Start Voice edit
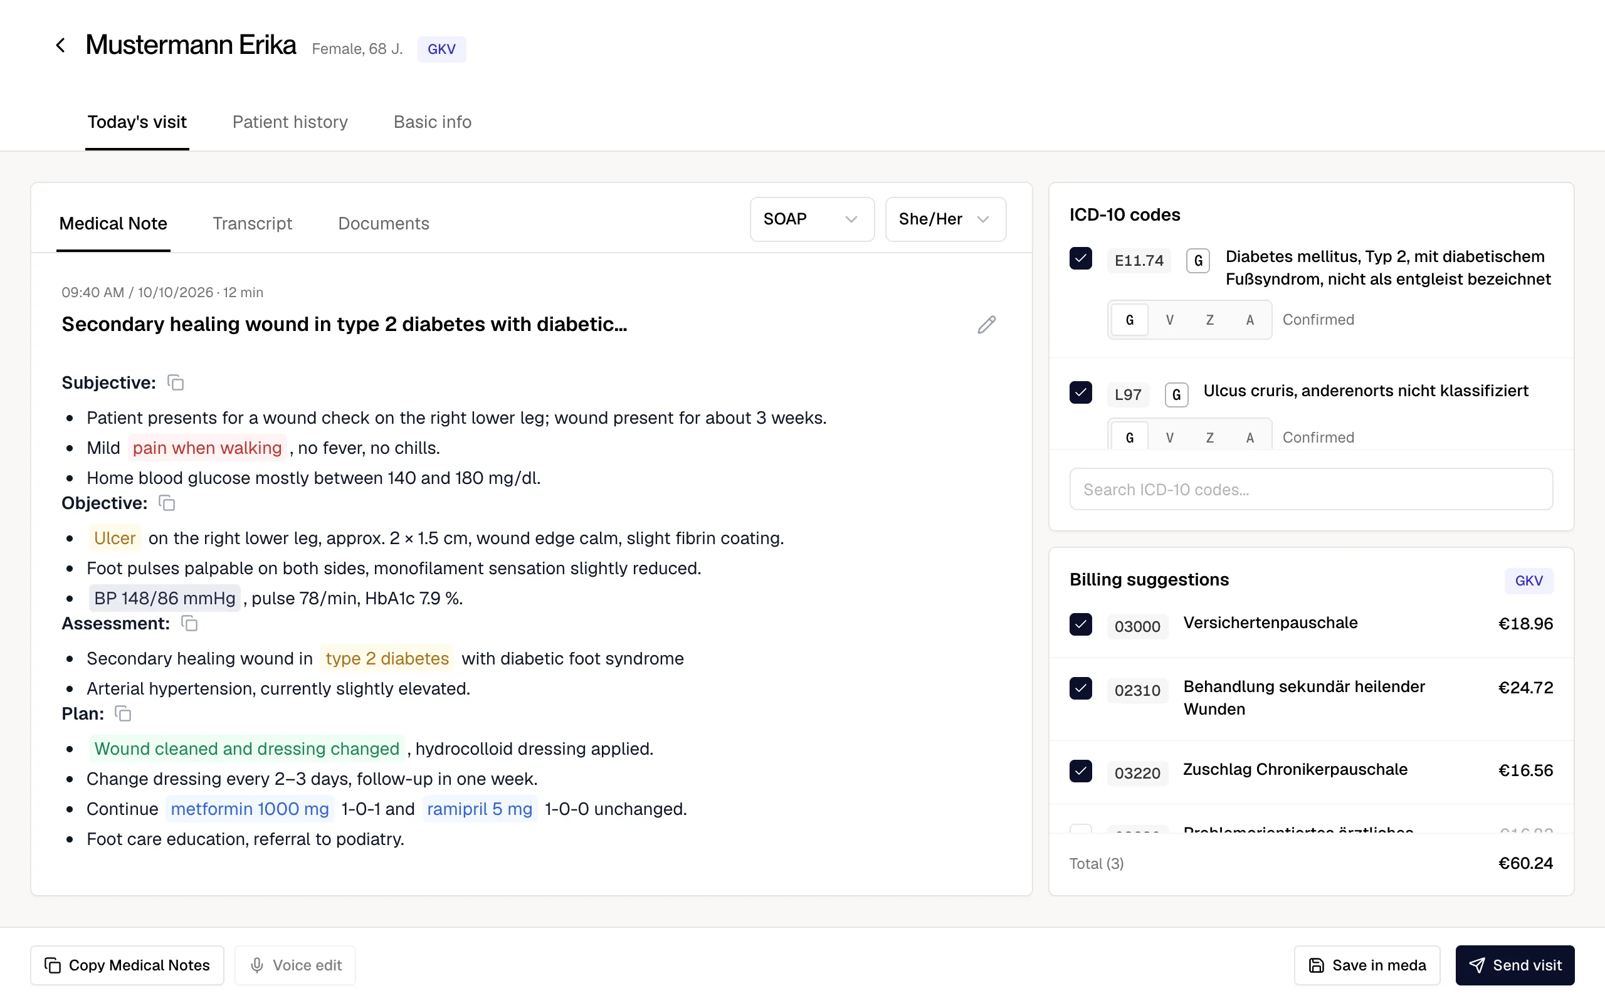Image resolution: width=1605 pixels, height=1003 pixels. point(295,965)
